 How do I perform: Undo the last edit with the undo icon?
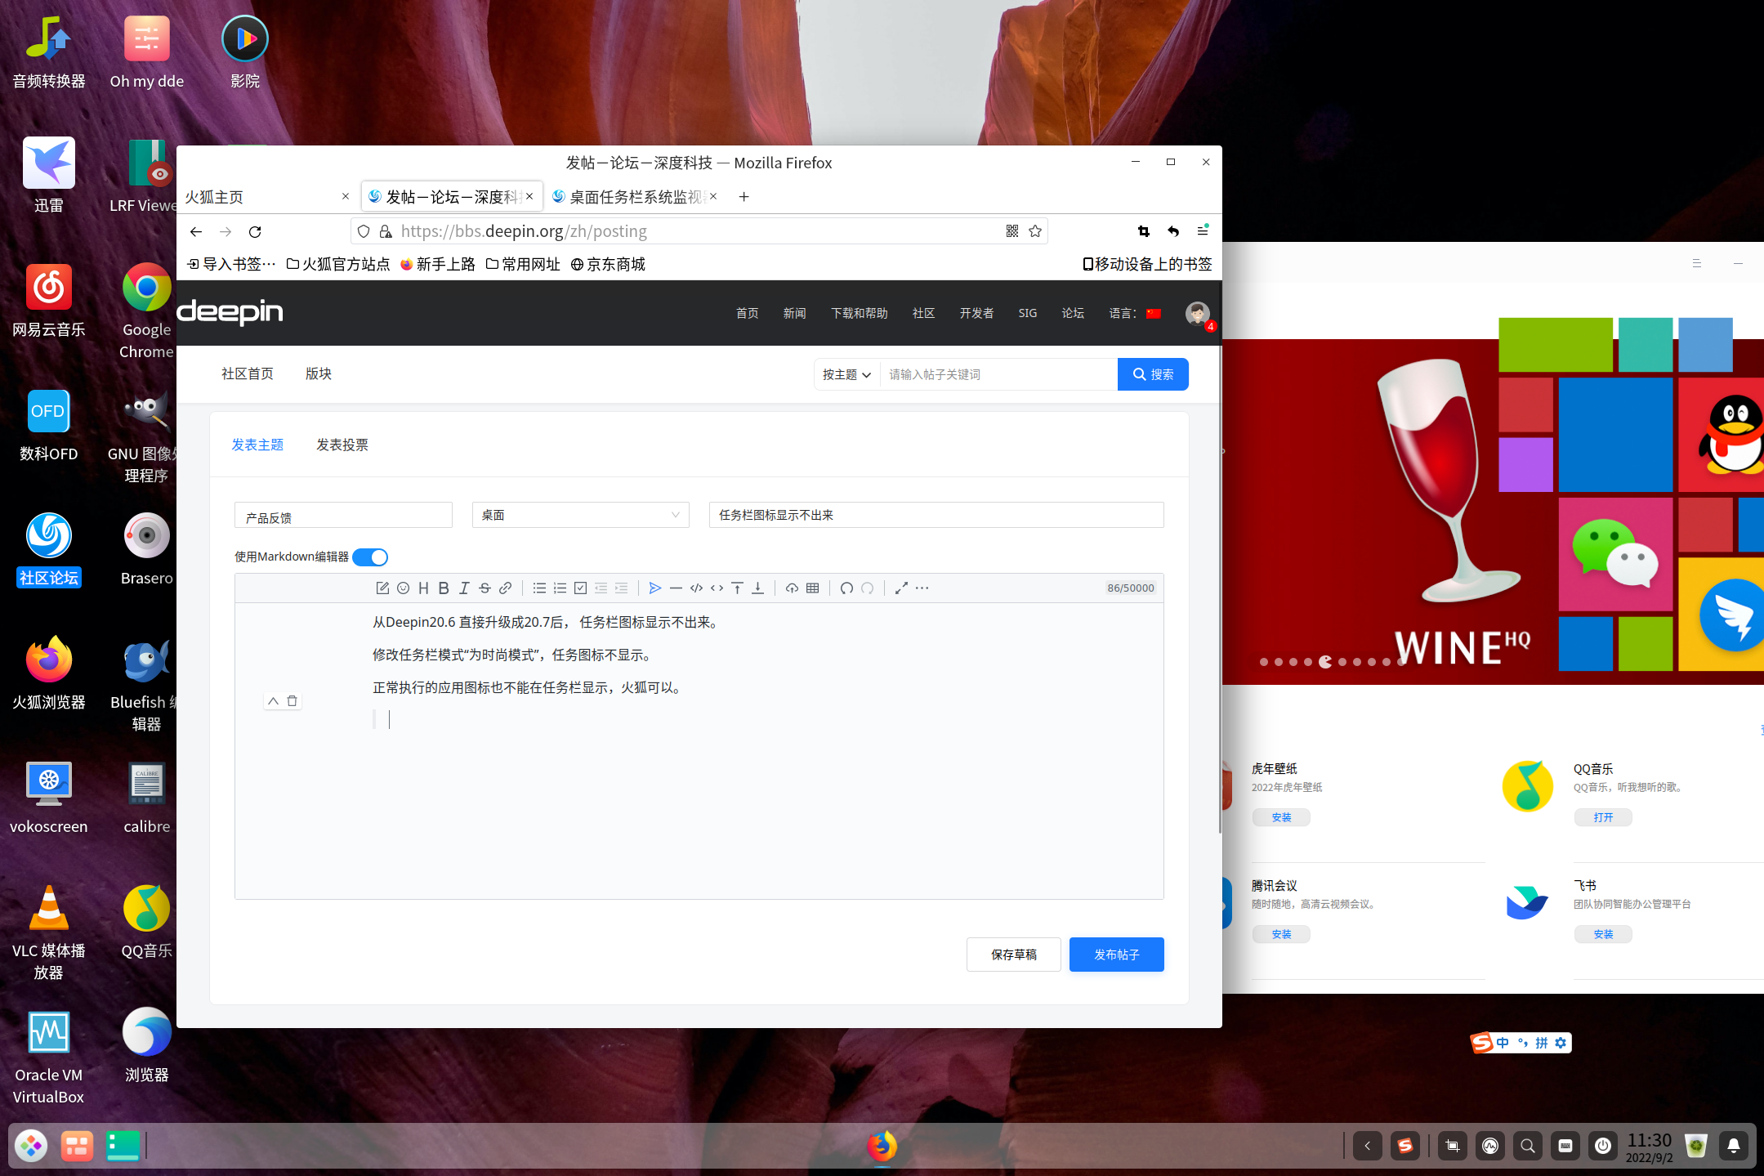tap(846, 588)
